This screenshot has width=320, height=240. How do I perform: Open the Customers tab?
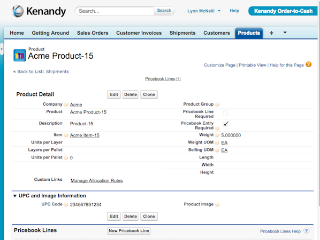coord(217,33)
